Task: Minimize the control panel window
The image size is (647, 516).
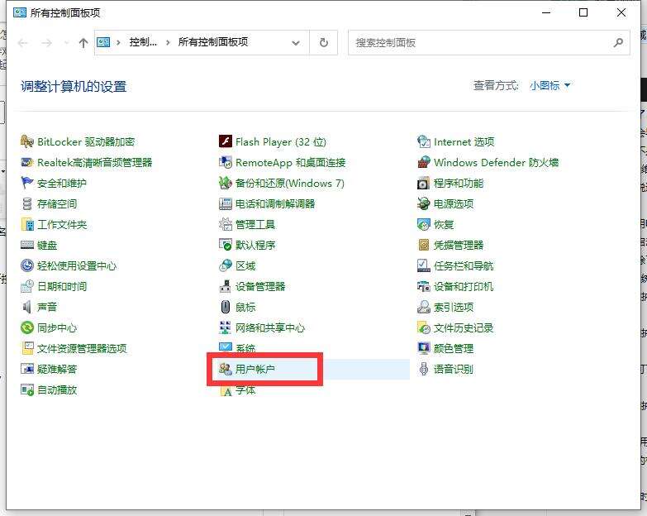Action: point(546,12)
